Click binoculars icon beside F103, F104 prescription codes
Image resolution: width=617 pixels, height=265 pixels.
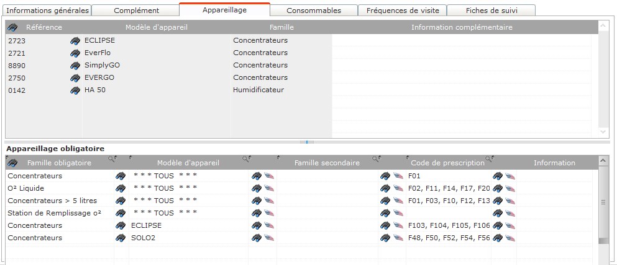pyautogui.click(x=497, y=225)
